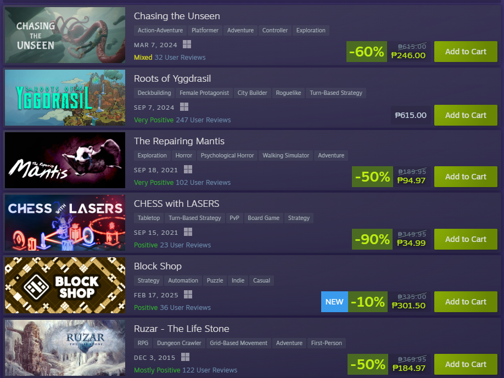The width and height of the screenshot is (504, 378).
Task: Open the Ruzar - The Life Stone title
Action: (182, 329)
